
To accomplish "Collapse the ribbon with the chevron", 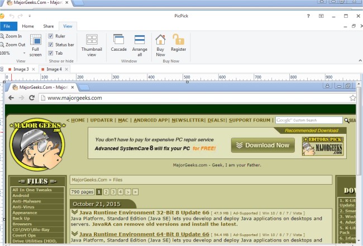I will coord(360,61).
